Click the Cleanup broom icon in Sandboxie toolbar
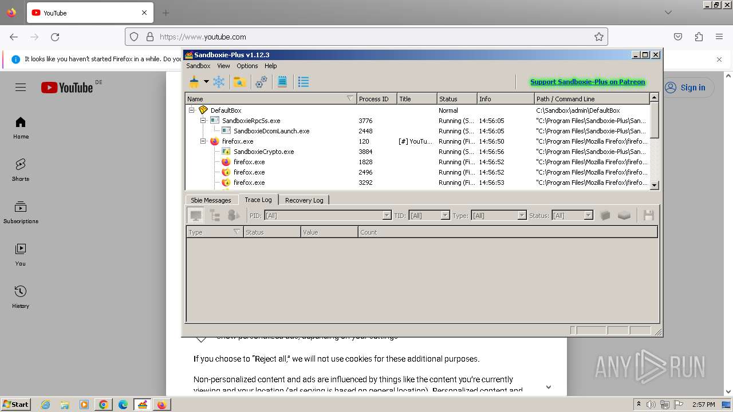733x412 pixels. [x=194, y=82]
